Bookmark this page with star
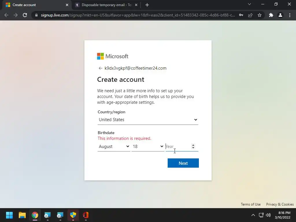The height and width of the screenshot is (222, 296). click(x=260, y=15)
